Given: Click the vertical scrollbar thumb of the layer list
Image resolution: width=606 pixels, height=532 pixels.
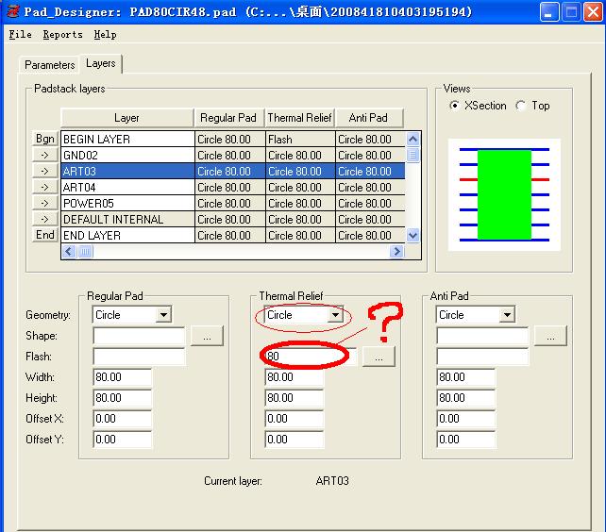Looking at the screenshot, I should (412, 155).
